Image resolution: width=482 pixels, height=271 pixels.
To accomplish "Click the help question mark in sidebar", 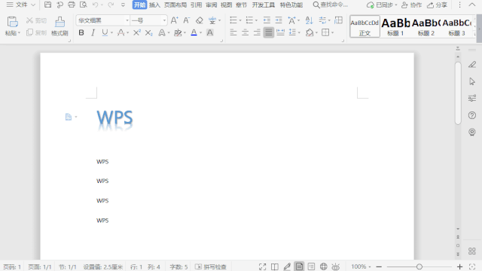I will (x=472, y=115).
